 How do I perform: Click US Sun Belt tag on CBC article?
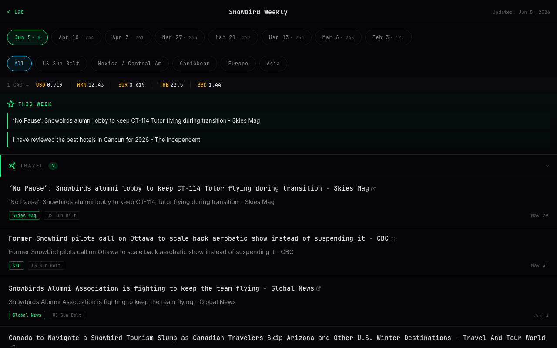click(x=46, y=266)
